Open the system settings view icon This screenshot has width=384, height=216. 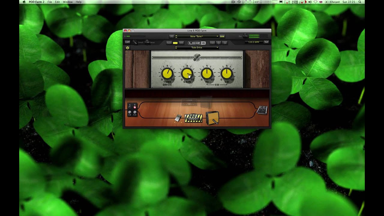click(x=225, y=43)
